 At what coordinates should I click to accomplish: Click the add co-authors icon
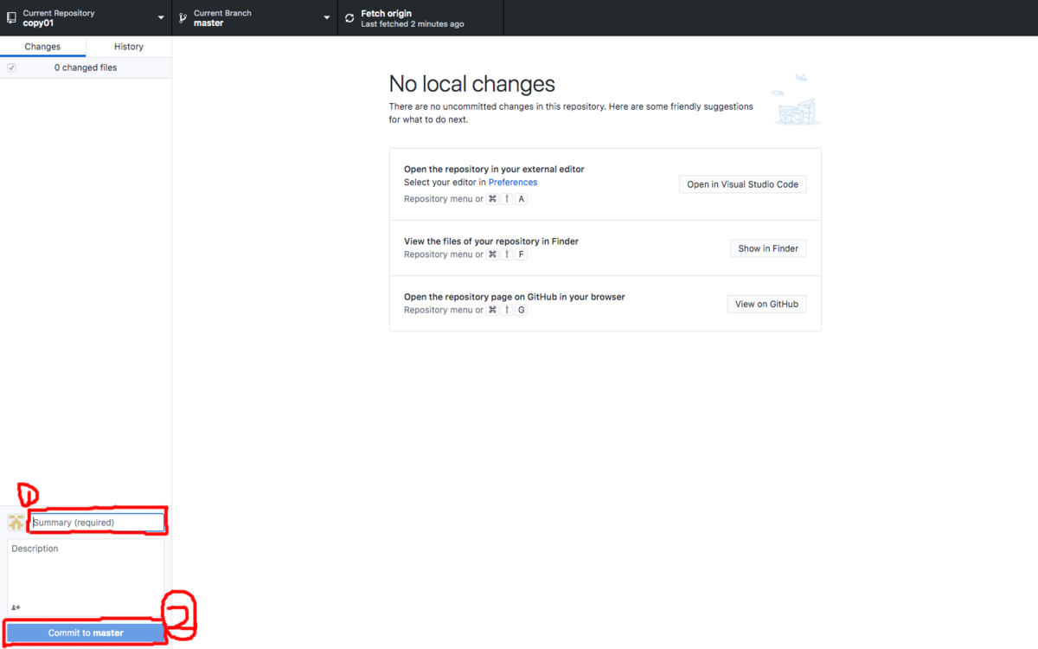coord(16,607)
